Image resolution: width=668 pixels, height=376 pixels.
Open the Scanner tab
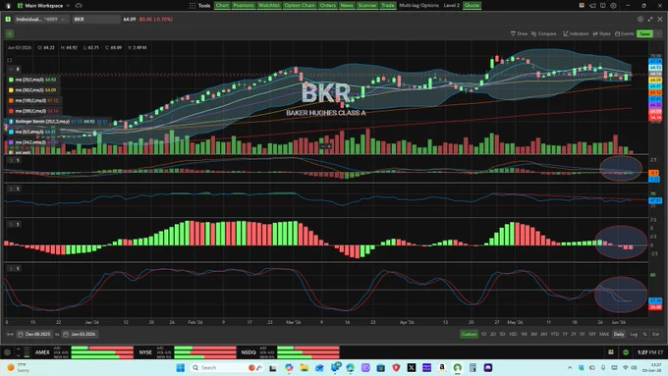click(367, 6)
